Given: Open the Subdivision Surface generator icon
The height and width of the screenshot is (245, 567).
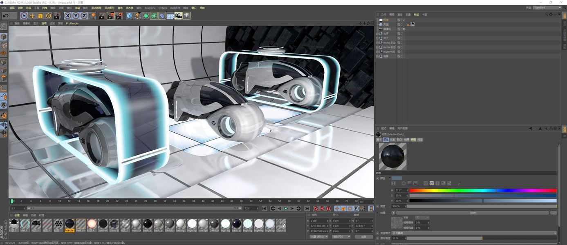Looking at the screenshot, I should click(x=146, y=16).
